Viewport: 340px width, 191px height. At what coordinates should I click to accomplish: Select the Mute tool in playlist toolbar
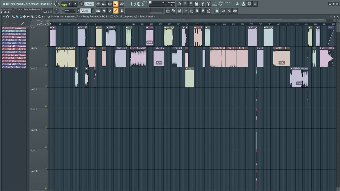24,17
